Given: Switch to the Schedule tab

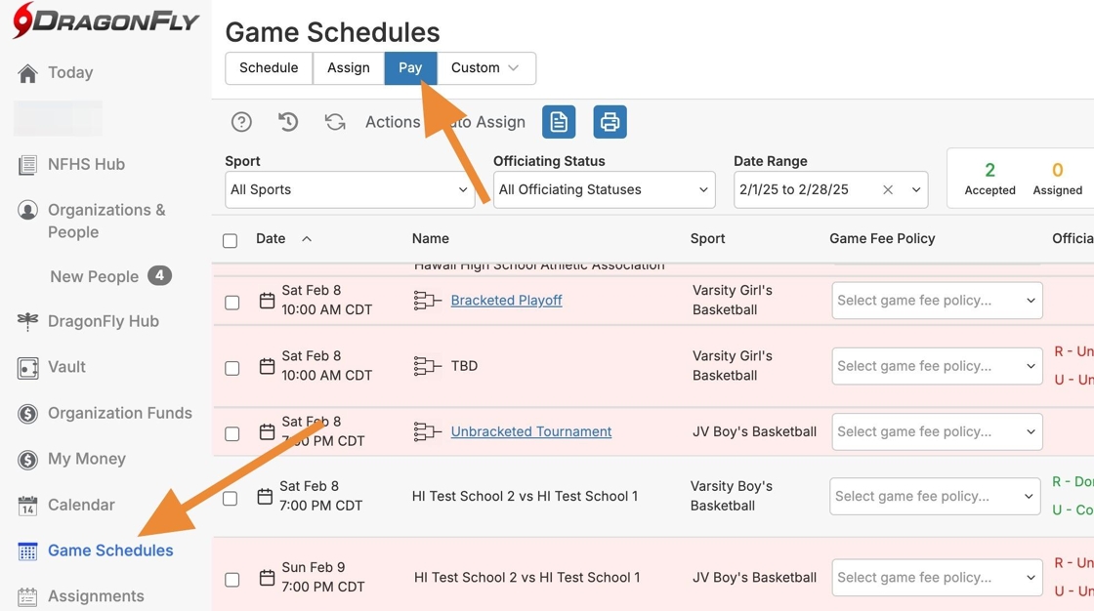Looking at the screenshot, I should coord(269,68).
